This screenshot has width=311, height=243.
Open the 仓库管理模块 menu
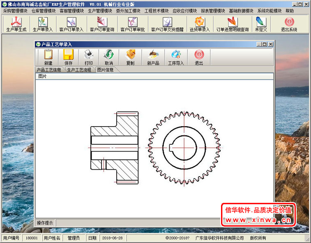tap(44, 11)
